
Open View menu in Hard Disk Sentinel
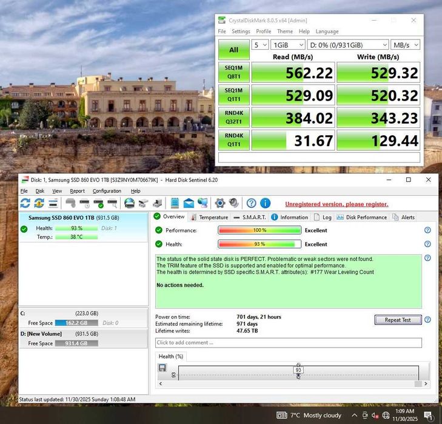(x=57, y=191)
